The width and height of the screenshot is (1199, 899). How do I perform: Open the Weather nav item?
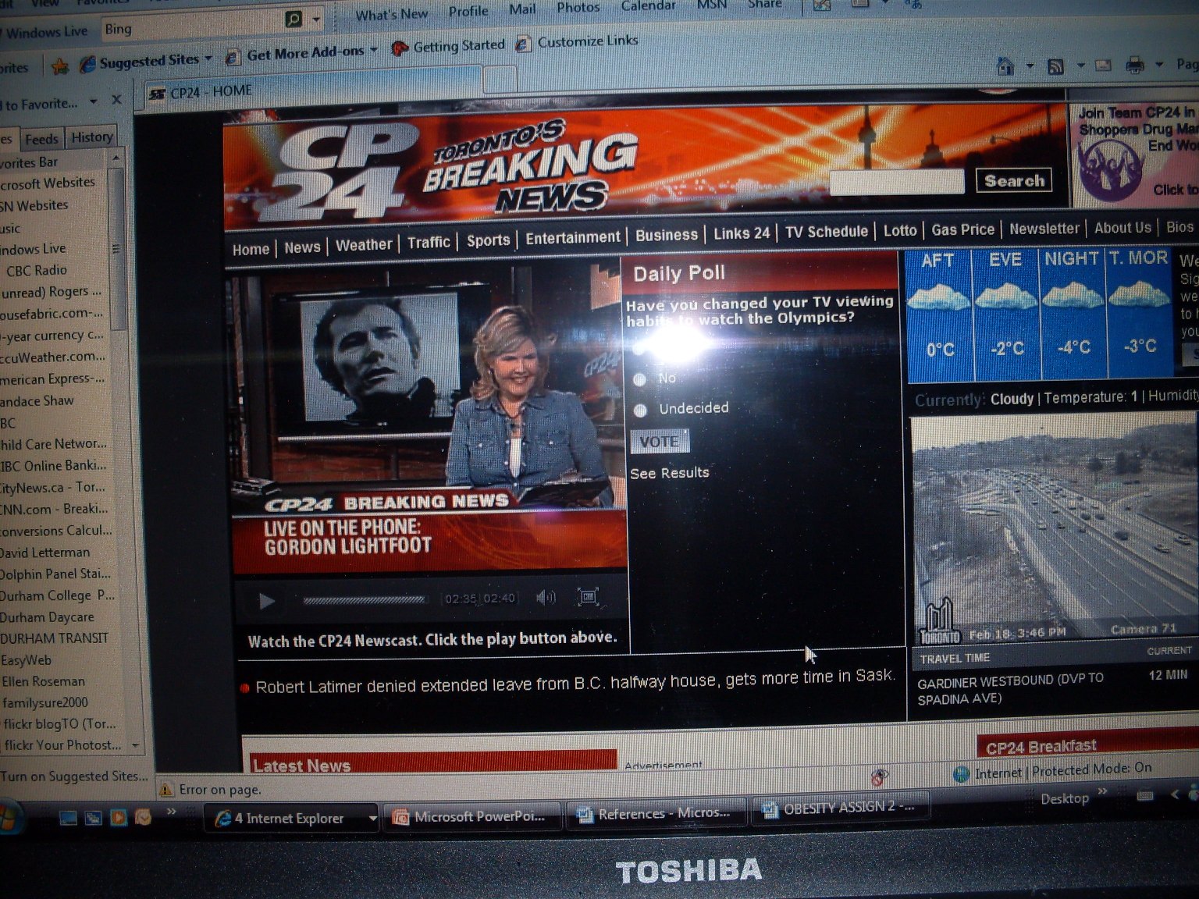(363, 245)
